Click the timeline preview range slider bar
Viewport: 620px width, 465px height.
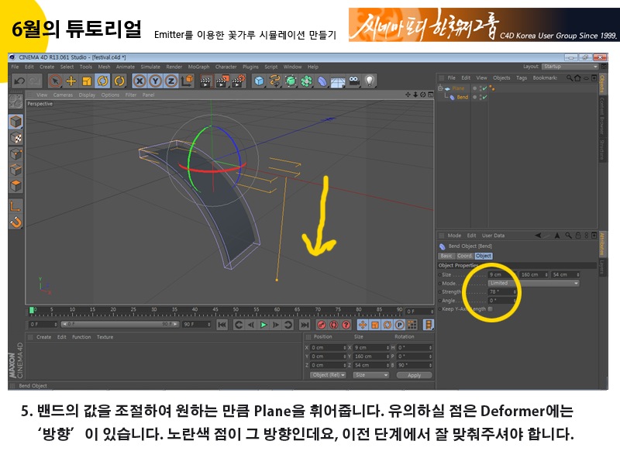coord(120,324)
